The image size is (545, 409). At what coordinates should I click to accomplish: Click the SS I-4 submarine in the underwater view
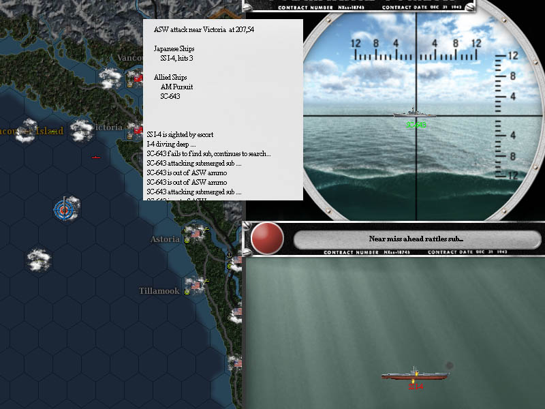click(415, 374)
